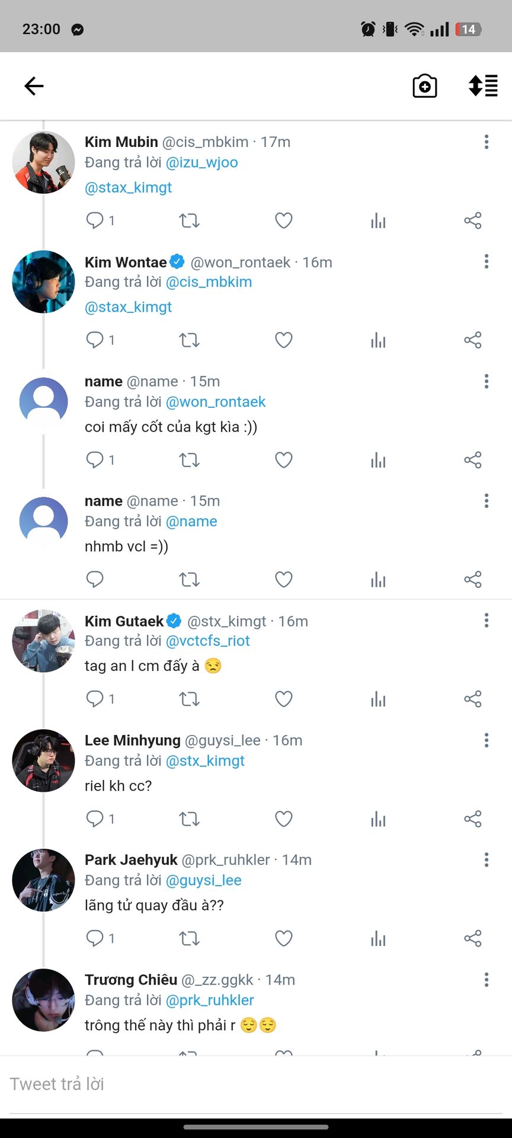This screenshot has width=512, height=1138.
Task: View analytics for 'coi mấy cốt' tweet
Action: click(x=378, y=460)
